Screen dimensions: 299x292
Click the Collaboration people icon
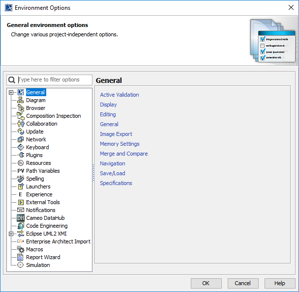point(21,124)
